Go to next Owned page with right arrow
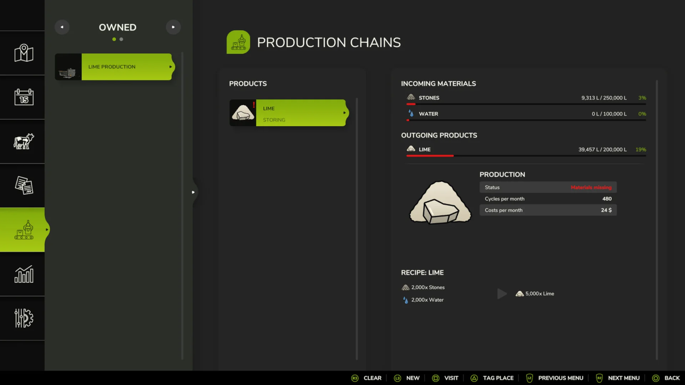Screen dimensions: 685x385 click(x=173, y=27)
